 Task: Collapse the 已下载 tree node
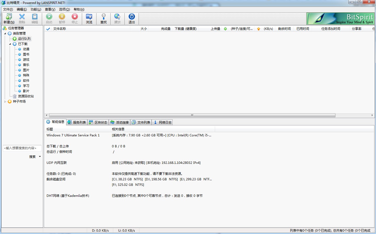click(10, 44)
